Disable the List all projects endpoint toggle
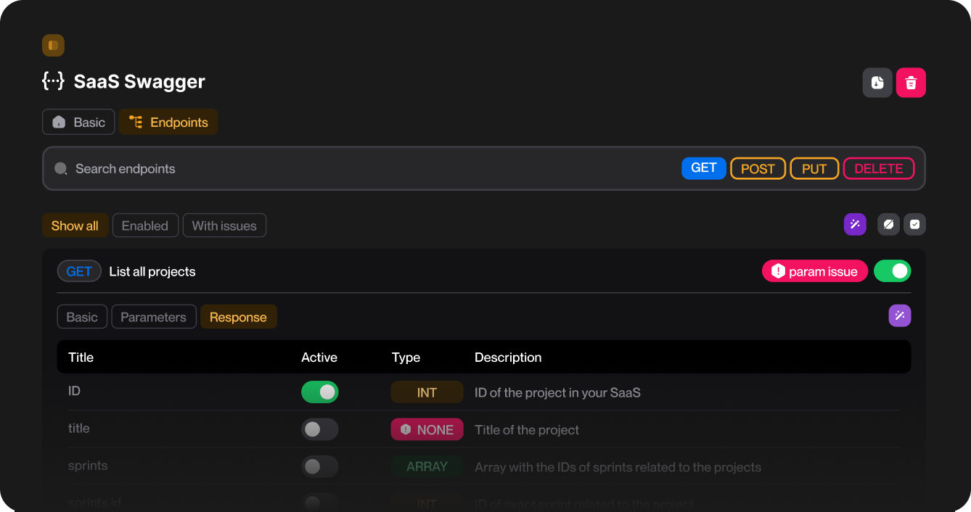 point(892,271)
